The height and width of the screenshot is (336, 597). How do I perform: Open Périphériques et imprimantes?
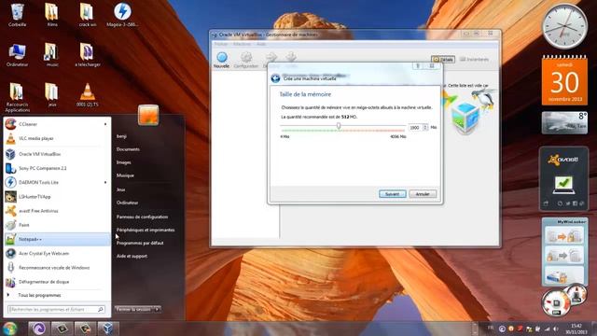[146, 231]
